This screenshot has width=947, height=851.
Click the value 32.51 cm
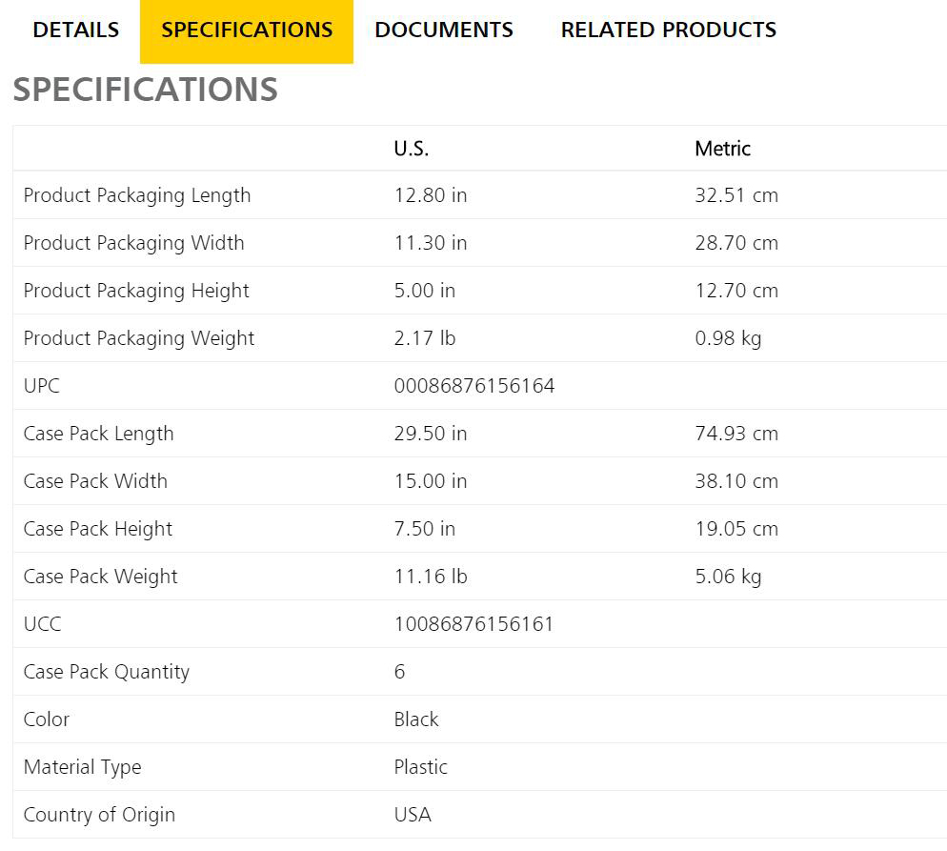736,195
